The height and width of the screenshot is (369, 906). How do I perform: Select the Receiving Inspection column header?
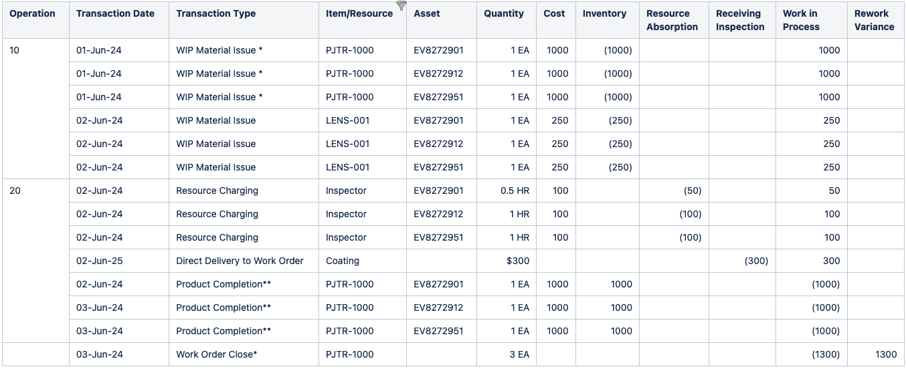point(740,20)
